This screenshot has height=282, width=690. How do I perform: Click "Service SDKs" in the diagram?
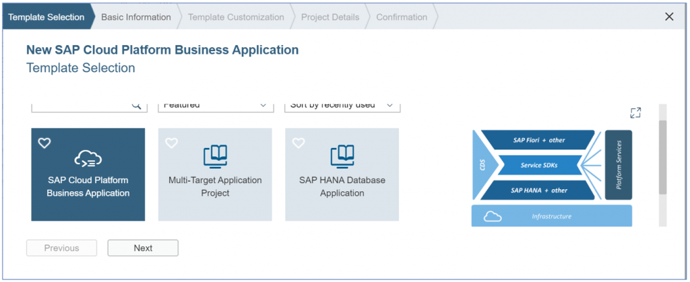[538, 165]
